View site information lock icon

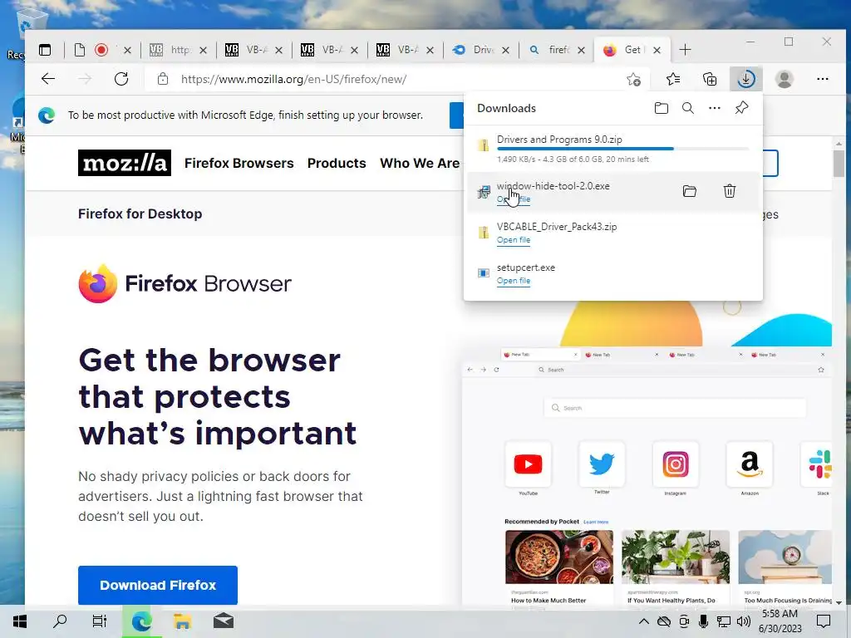click(162, 79)
